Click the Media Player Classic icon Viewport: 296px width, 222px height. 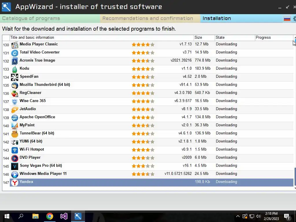click(x=14, y=45)
